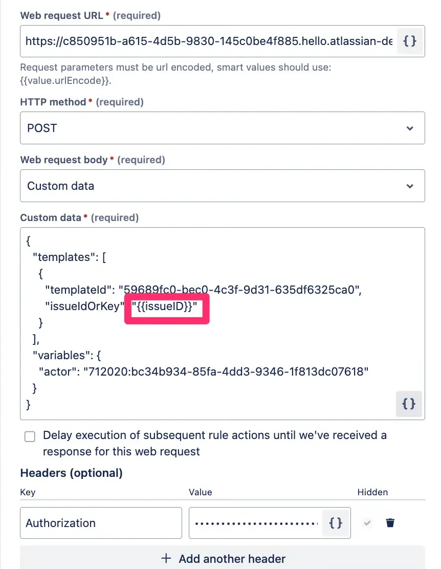Click the templateId line in Custom data

(205, 290)
